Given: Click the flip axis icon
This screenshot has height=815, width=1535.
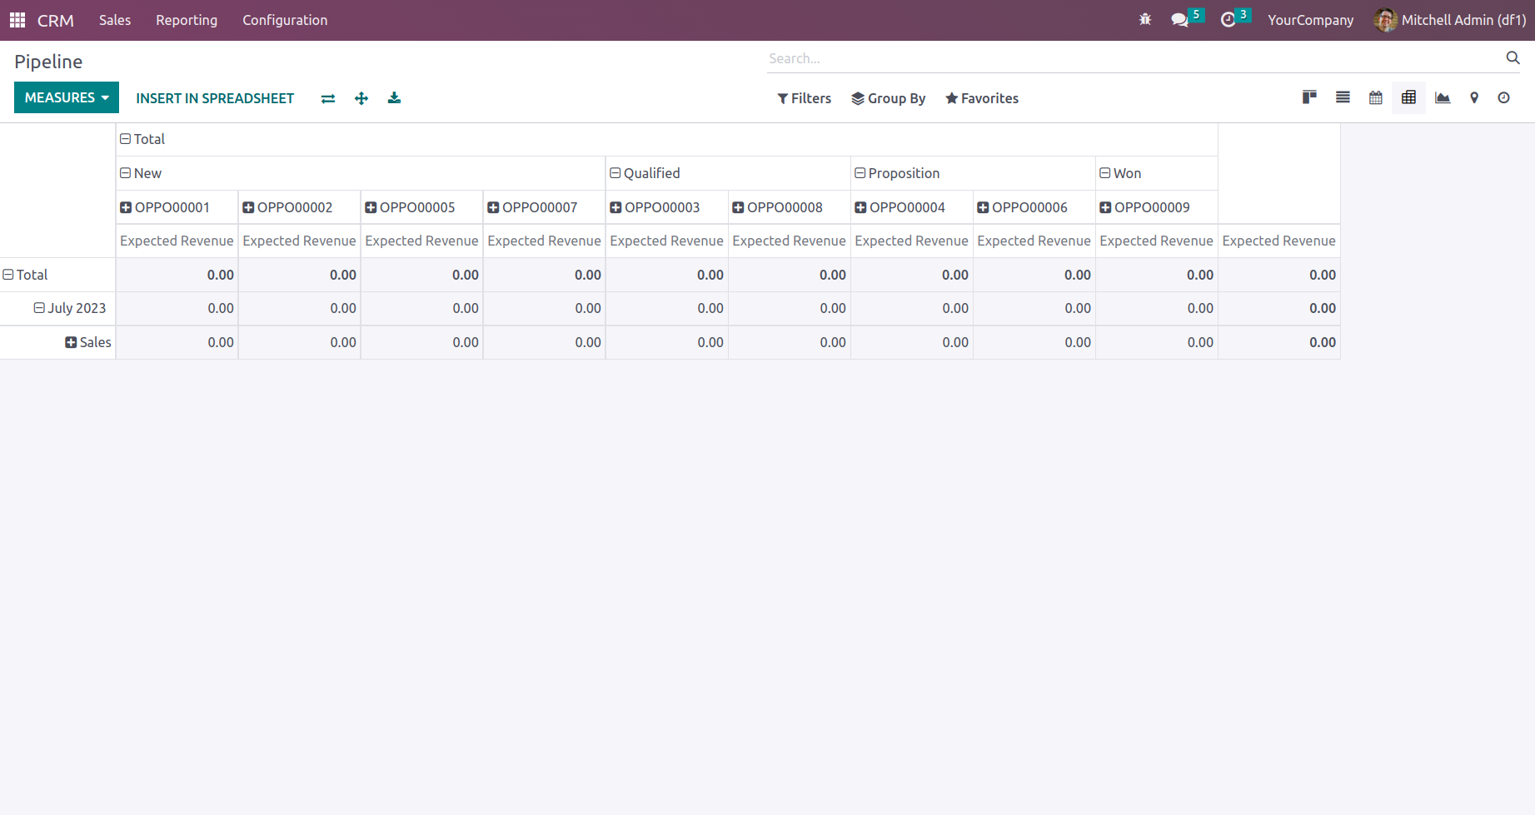Looking at the screenshot, I should (328, 98).
